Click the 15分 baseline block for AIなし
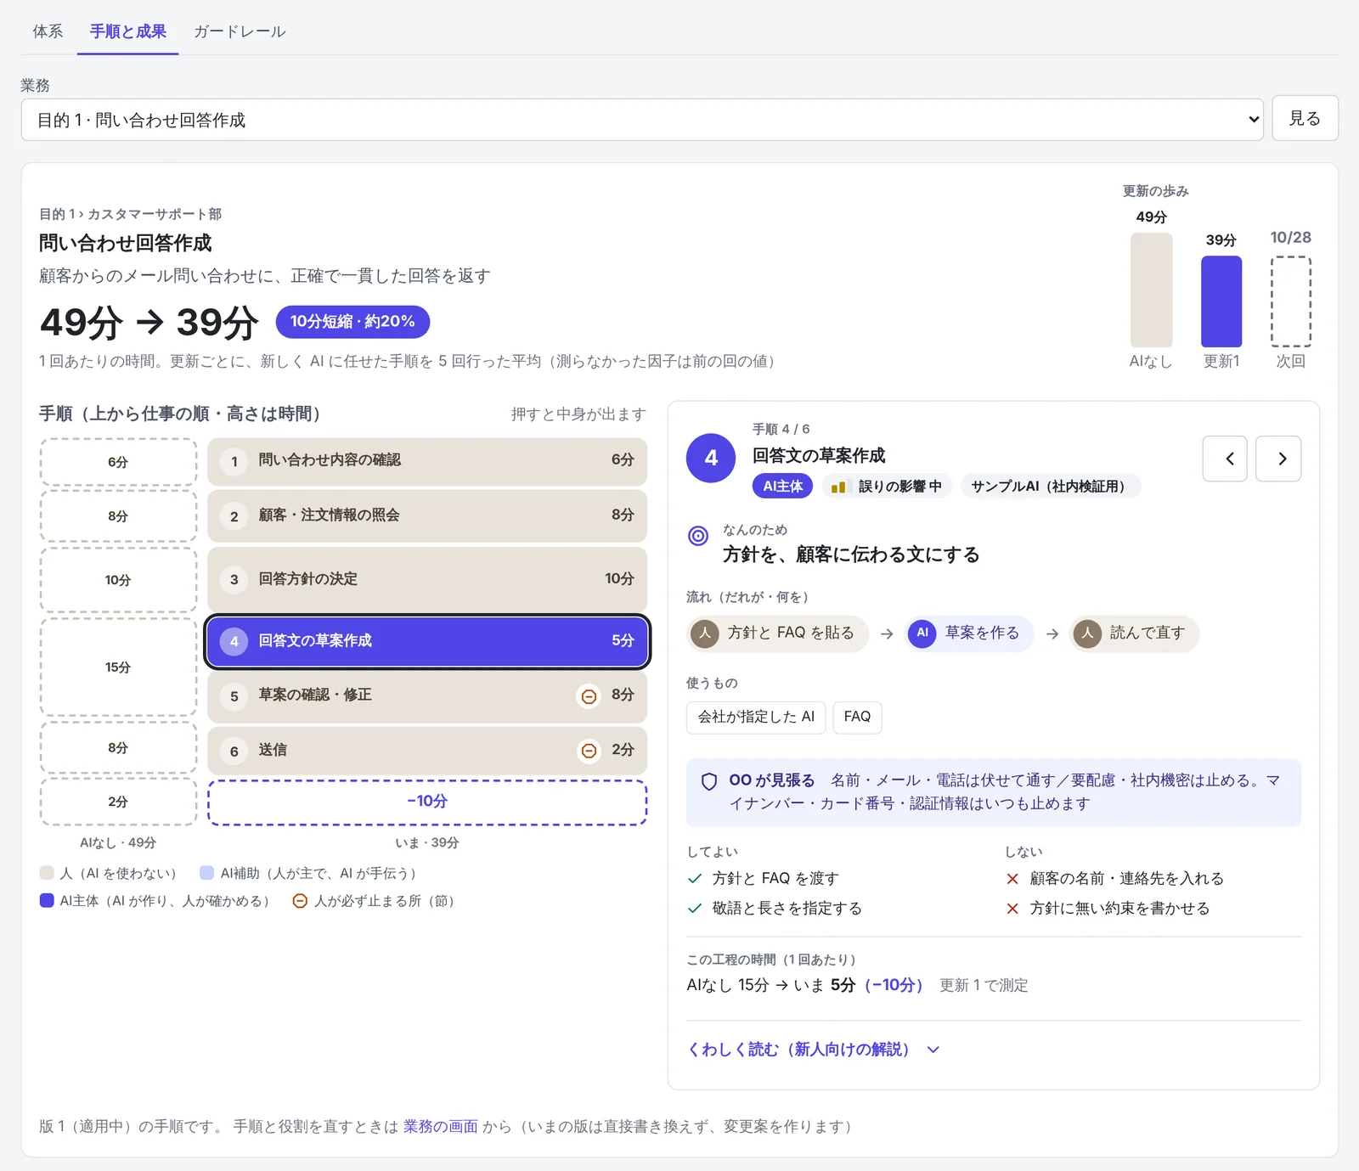The image size is (1359, 1171). click(118, 667)
